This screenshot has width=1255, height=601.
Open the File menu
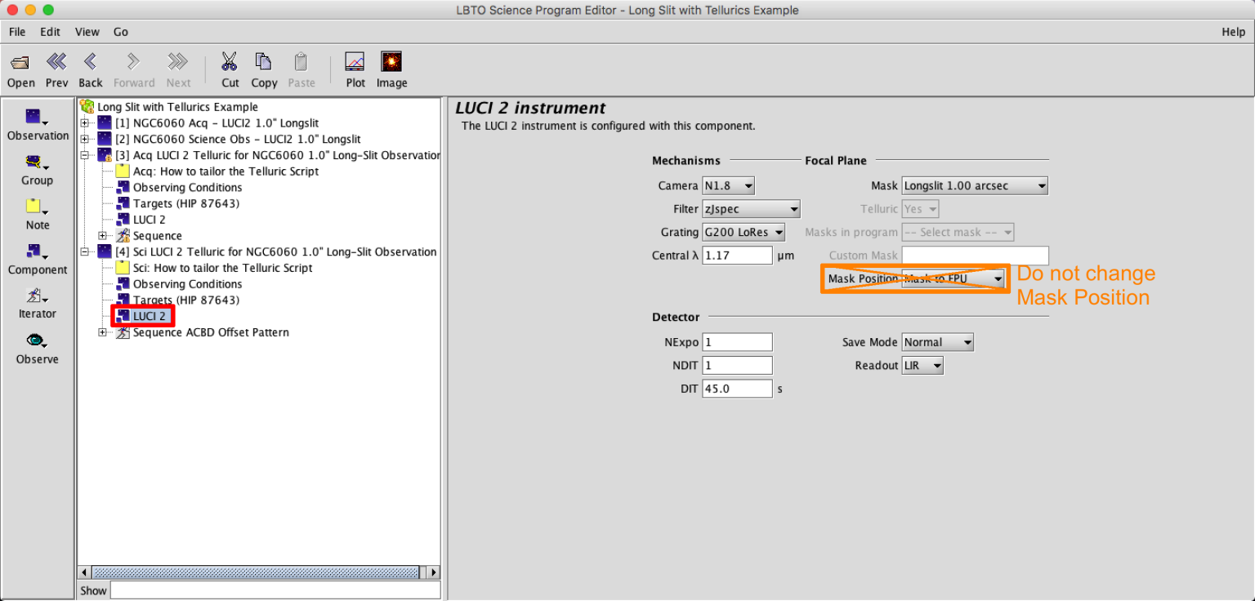(x=17, y=32)
